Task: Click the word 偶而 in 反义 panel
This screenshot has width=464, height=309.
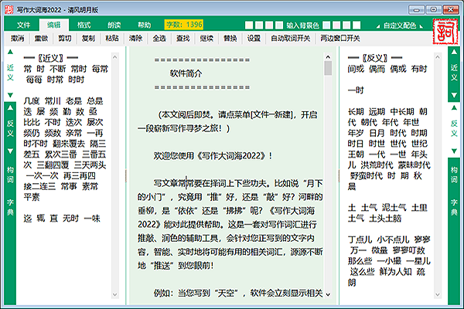Action: pos(377,69)
